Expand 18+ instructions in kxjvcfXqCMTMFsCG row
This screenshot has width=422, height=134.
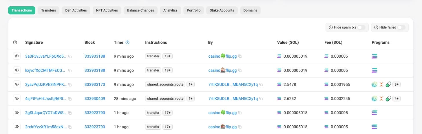(x=167, y=70)
